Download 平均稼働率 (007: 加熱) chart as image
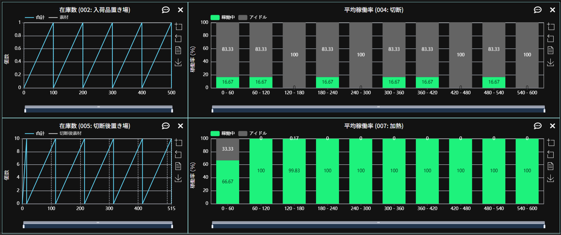 click(550, 178)
